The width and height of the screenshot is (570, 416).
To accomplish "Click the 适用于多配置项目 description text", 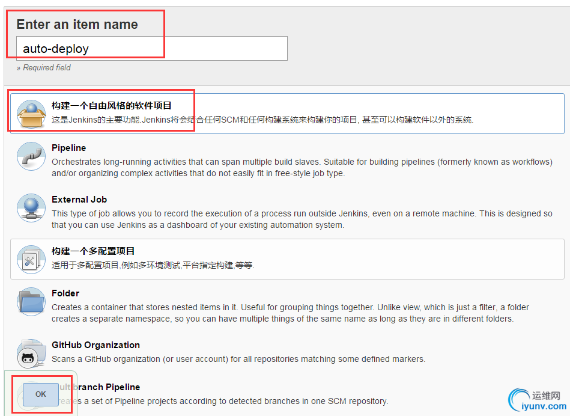I will [153, 265].
